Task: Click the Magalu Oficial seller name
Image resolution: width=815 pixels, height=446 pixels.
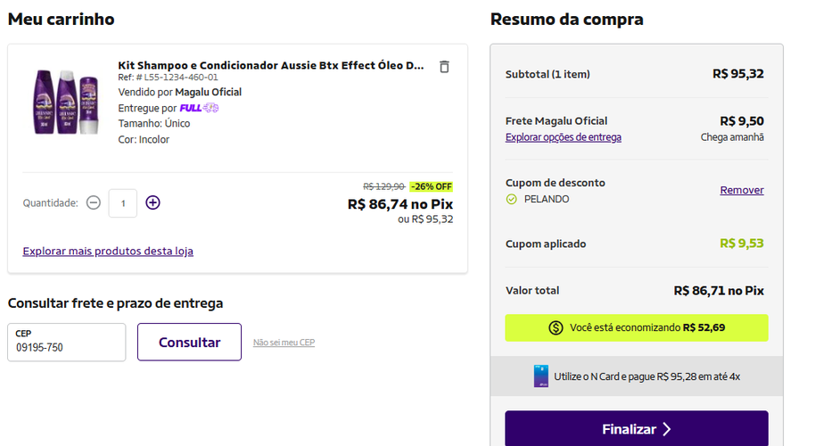Action: point(209,92)
